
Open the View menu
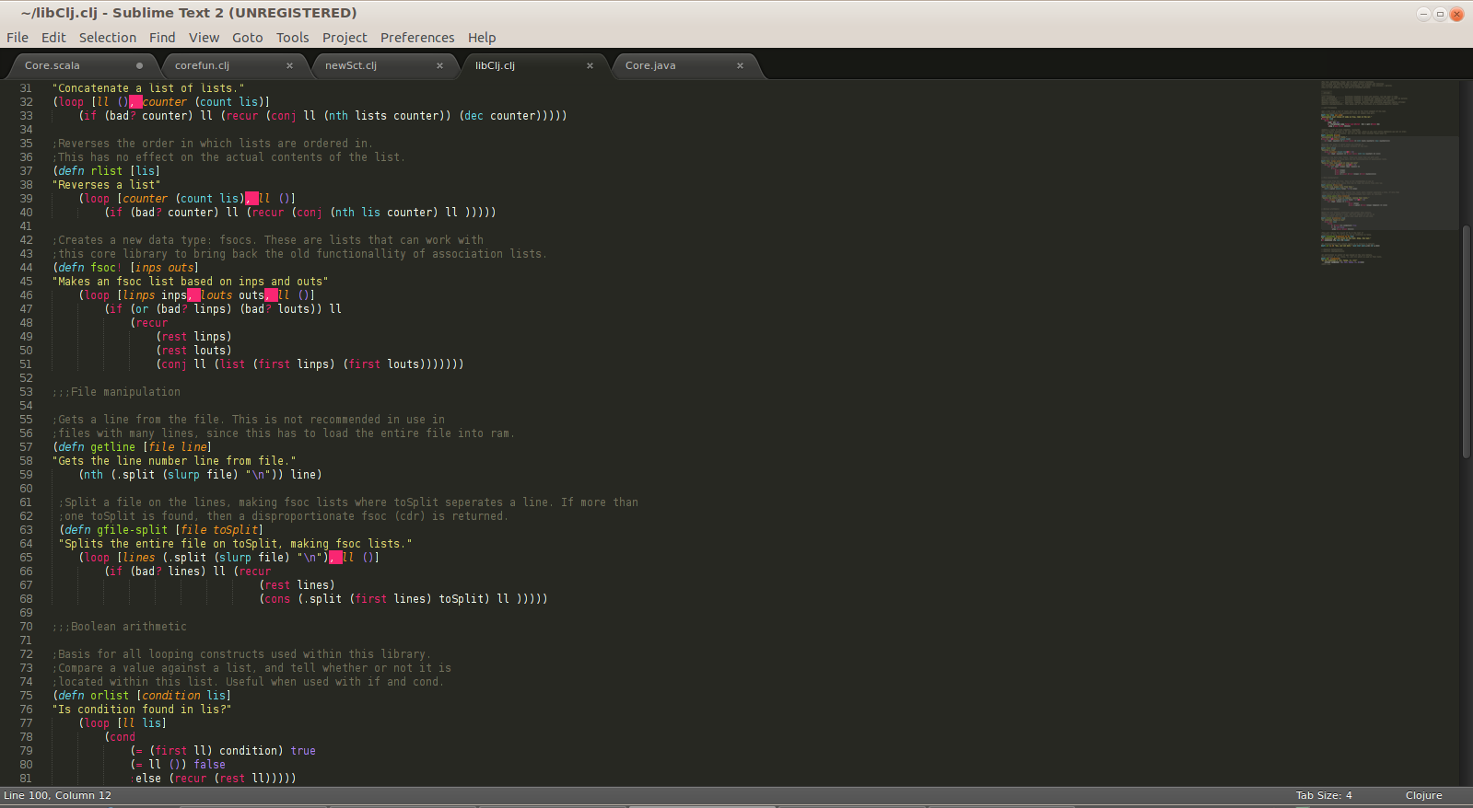205,38
